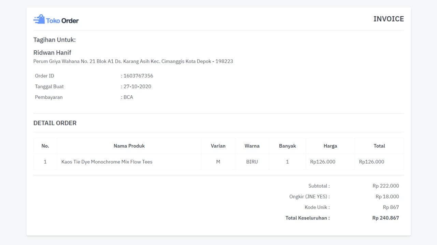
Task: Click the Toko Order brand name text
Action: tap(62, 21)
